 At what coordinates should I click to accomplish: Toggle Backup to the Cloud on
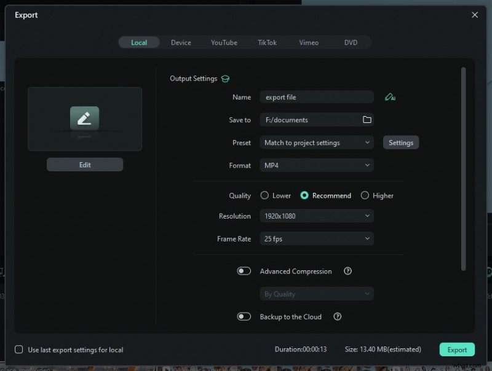(244, 316)
